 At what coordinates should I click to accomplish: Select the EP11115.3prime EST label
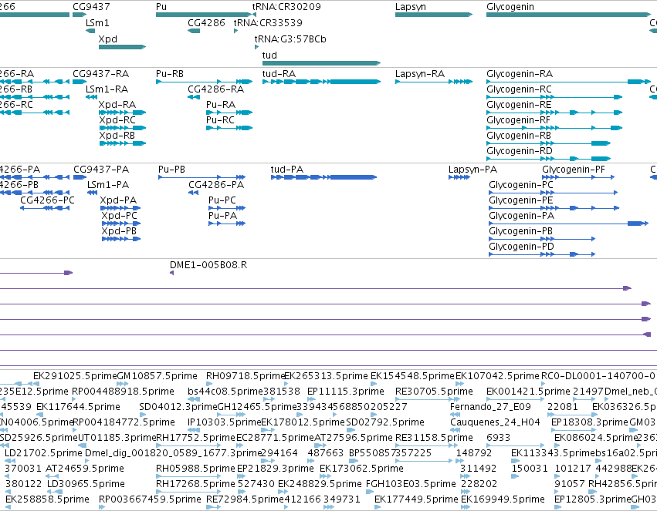tap(346, 392)
